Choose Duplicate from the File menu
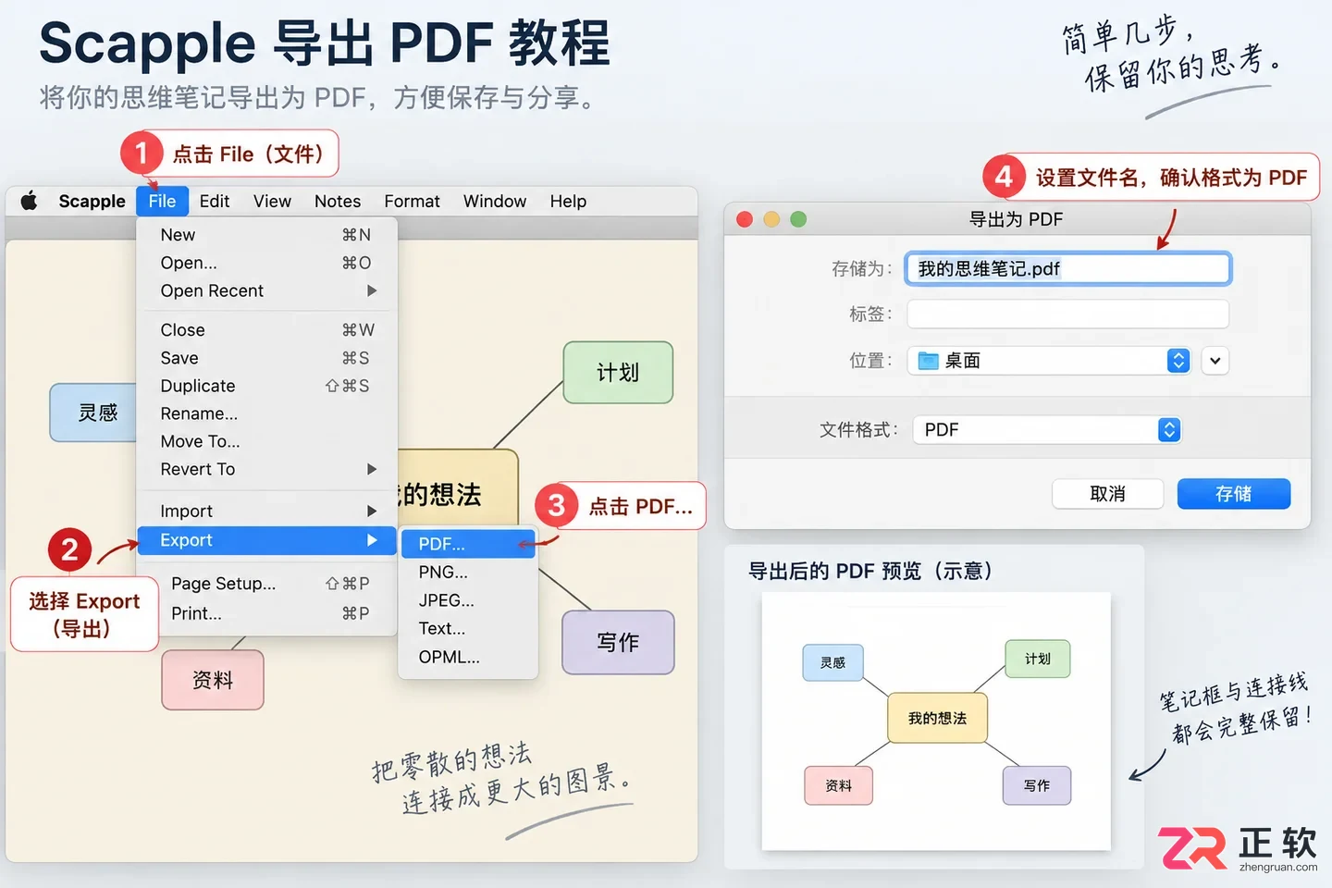Image resolution: width=1332 pixels, height=888 pixels. click(x=266, y=386)
